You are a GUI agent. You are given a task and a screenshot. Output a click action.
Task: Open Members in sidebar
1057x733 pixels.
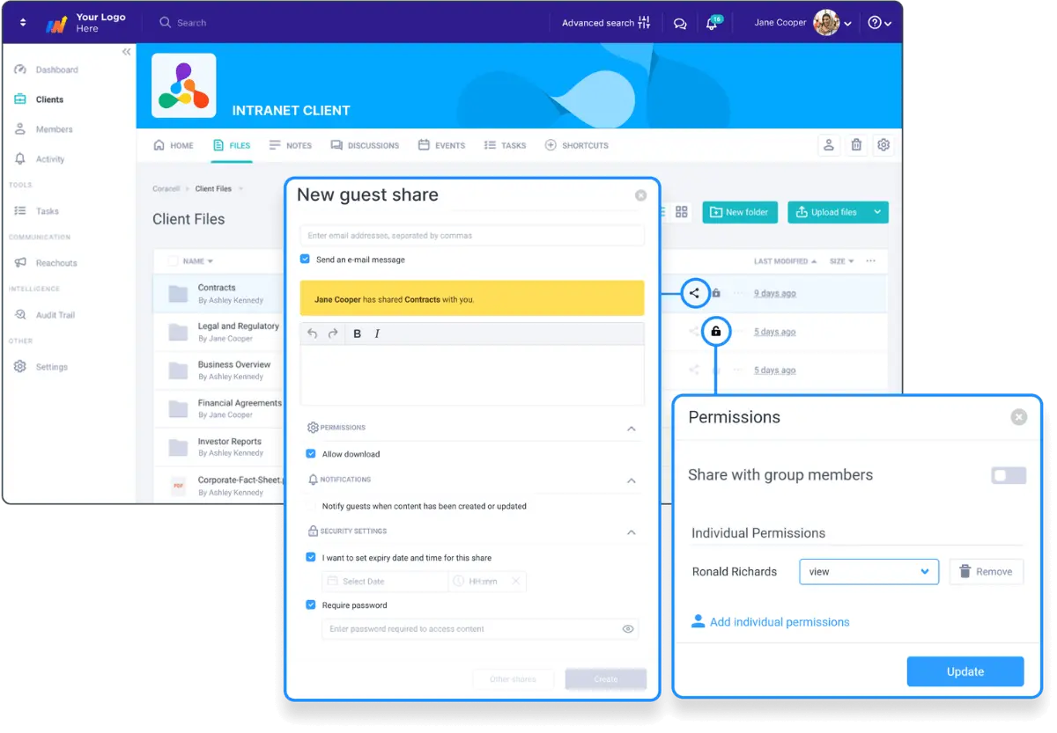pos(43,129)
